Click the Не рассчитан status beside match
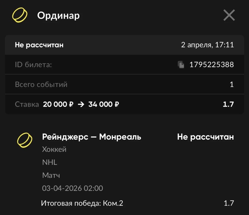Image resolution: width=249 pixels, height=215 pixels. (205, 137)
